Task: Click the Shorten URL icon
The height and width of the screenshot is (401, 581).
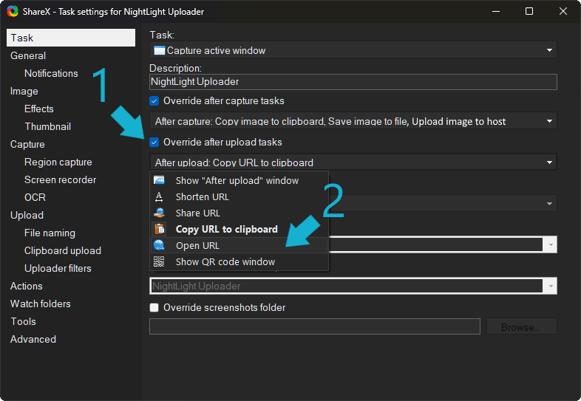Action: (159, 196)
